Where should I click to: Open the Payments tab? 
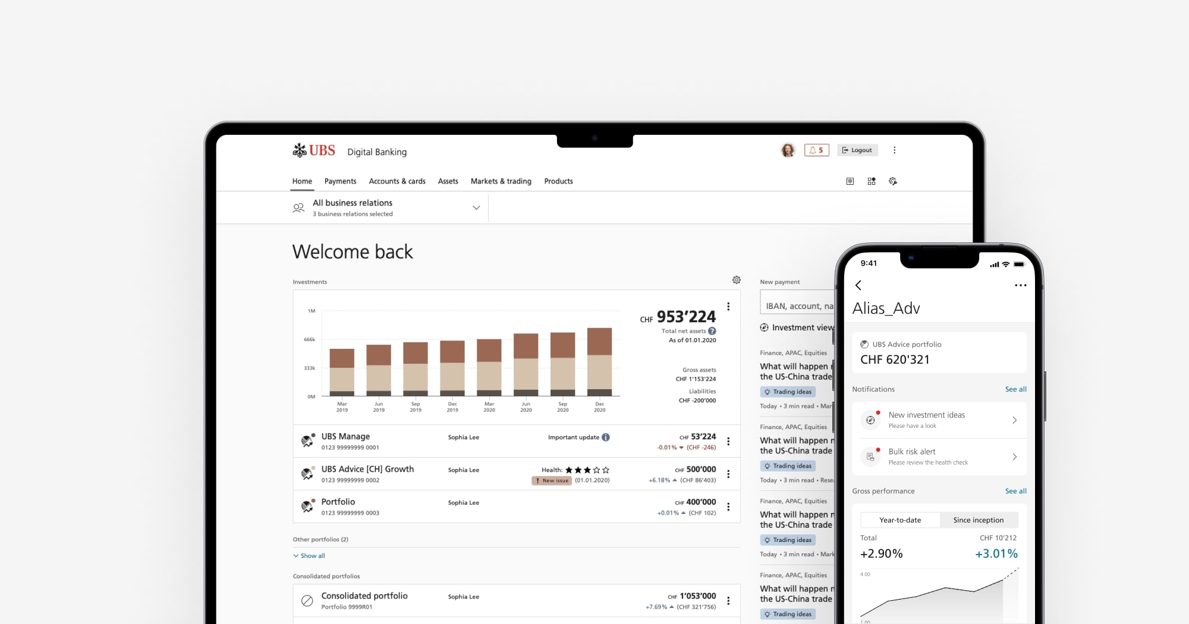tap(340, 181)
